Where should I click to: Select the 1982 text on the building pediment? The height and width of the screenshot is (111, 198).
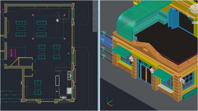pos(145,50)
